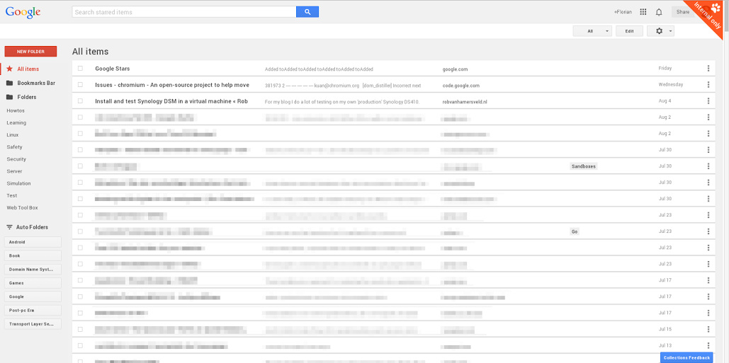The width and height of the screenshot is (729, 363).
Task: Open the Bookmarks Bar folder
Action: pos(35,83)
